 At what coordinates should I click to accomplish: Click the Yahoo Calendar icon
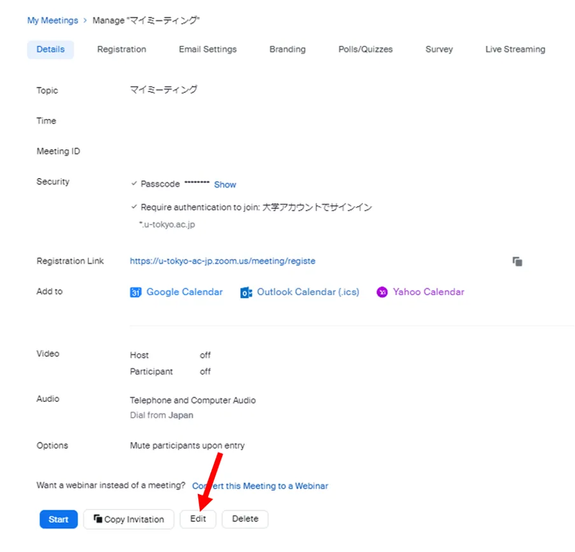(382, 293)
